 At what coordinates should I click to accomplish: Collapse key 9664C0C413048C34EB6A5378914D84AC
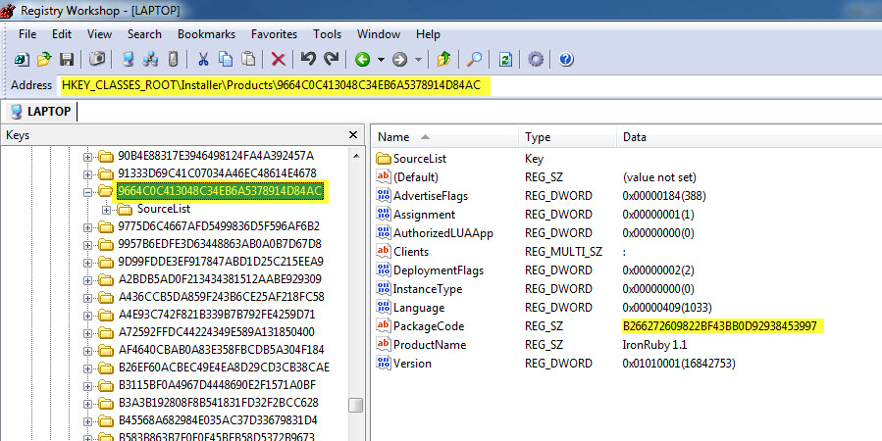(x=87, y=192)
